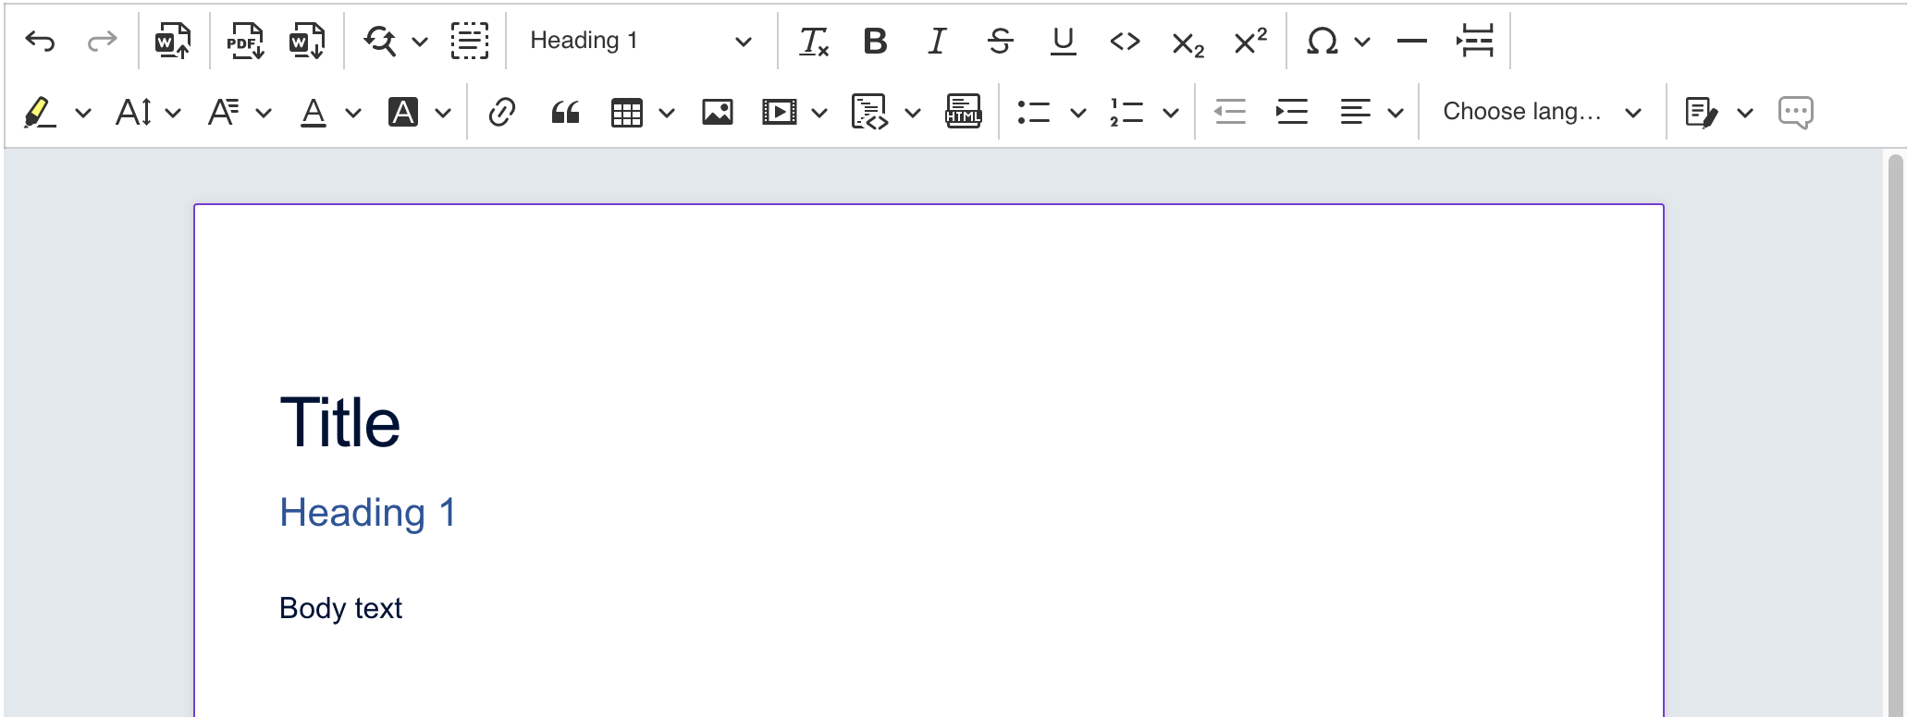This screenshot has width=1907, height=717.
Task: Toggle Bold formatting
Action: (x=875, y=41)
